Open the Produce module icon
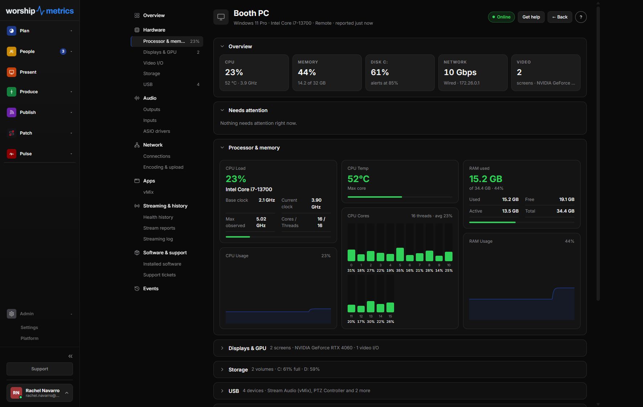The image size is (643, 407). [12, 92]
